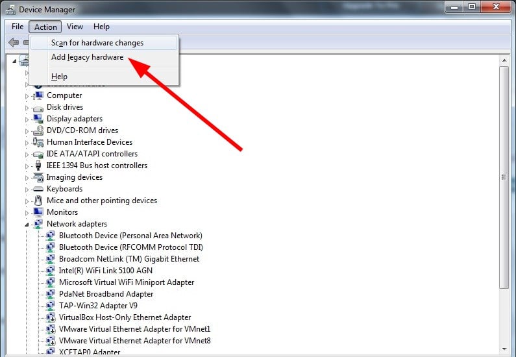Choose Scan for hardware changes

click(104, 43)
